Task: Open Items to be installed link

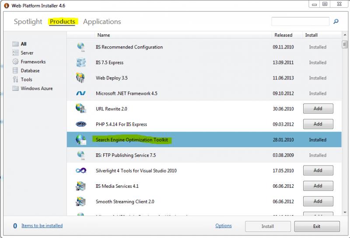Action: click(42, 225)
